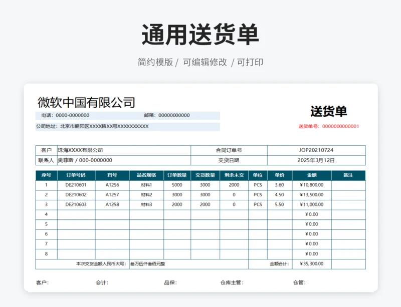401x307 pixels.
Task: Select unit price 4.50
Action: (279, 195)
